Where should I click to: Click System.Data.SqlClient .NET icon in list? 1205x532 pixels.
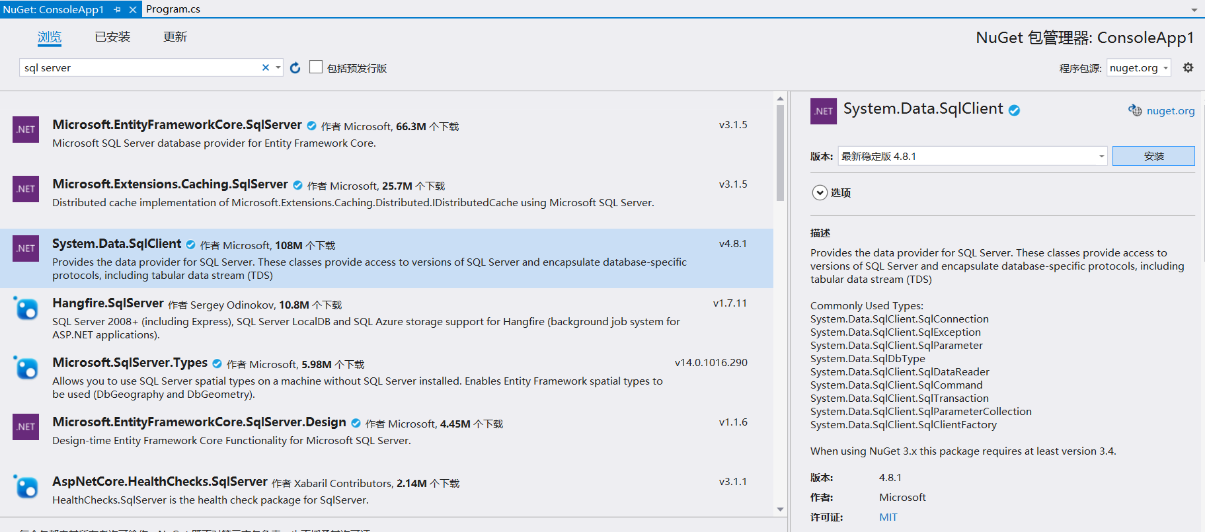point(26,248)
